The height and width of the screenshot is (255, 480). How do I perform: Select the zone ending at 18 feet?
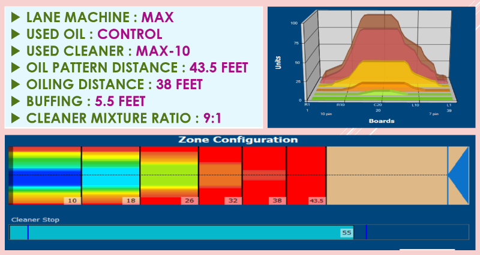pyautogui.click(x=110, y=175)
